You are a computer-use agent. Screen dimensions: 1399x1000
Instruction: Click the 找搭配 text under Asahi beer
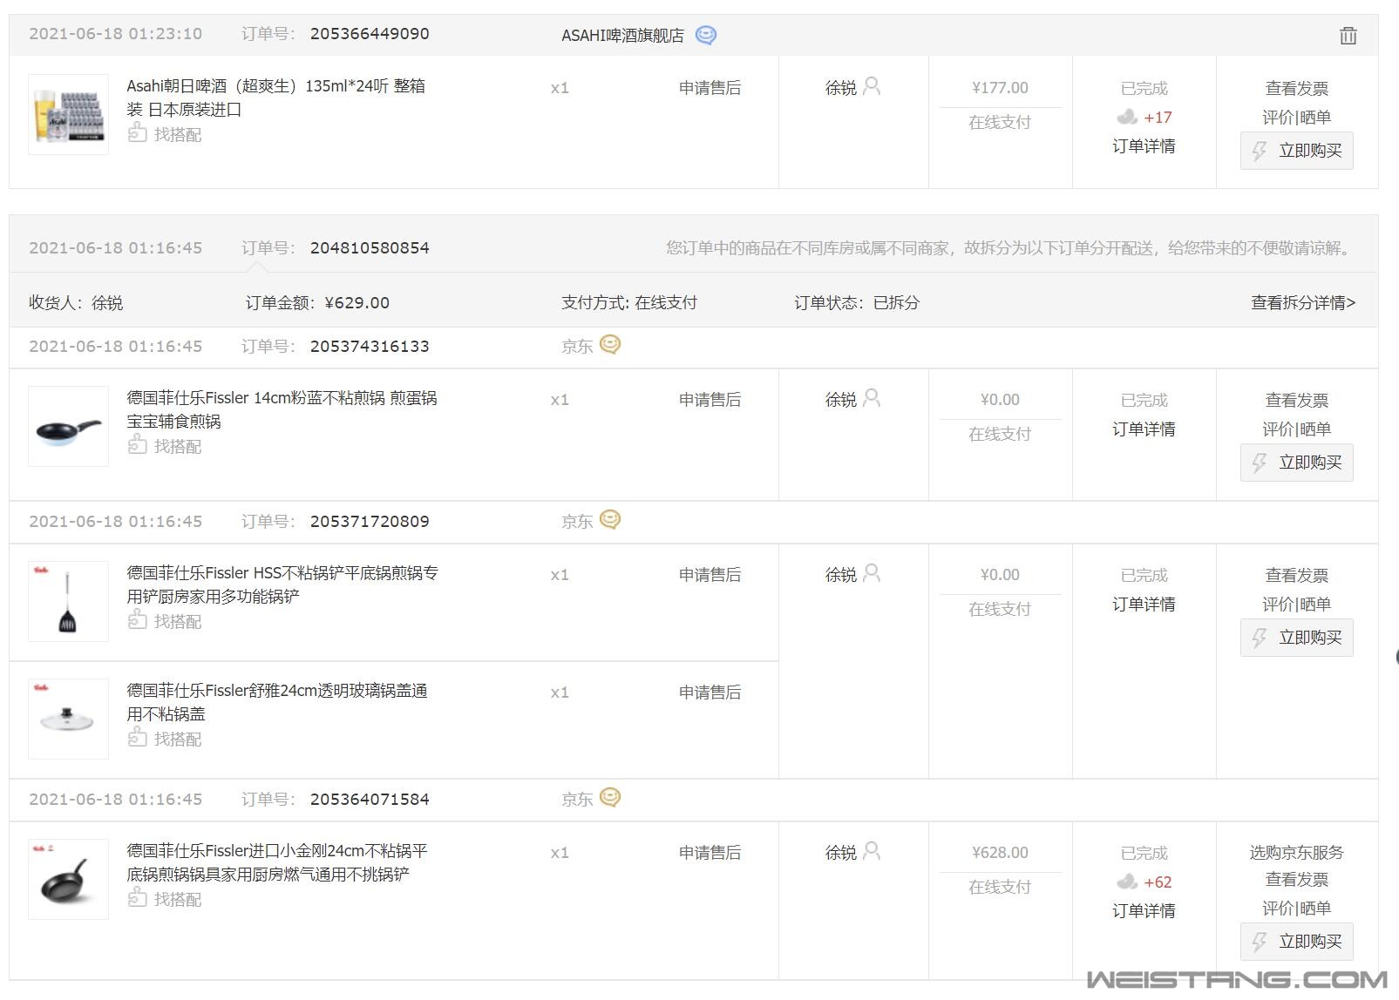click(178, 134)
